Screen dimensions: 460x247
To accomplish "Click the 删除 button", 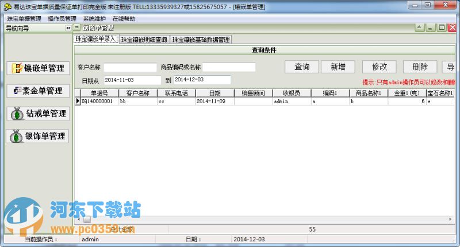I will [x=420, y=67].
